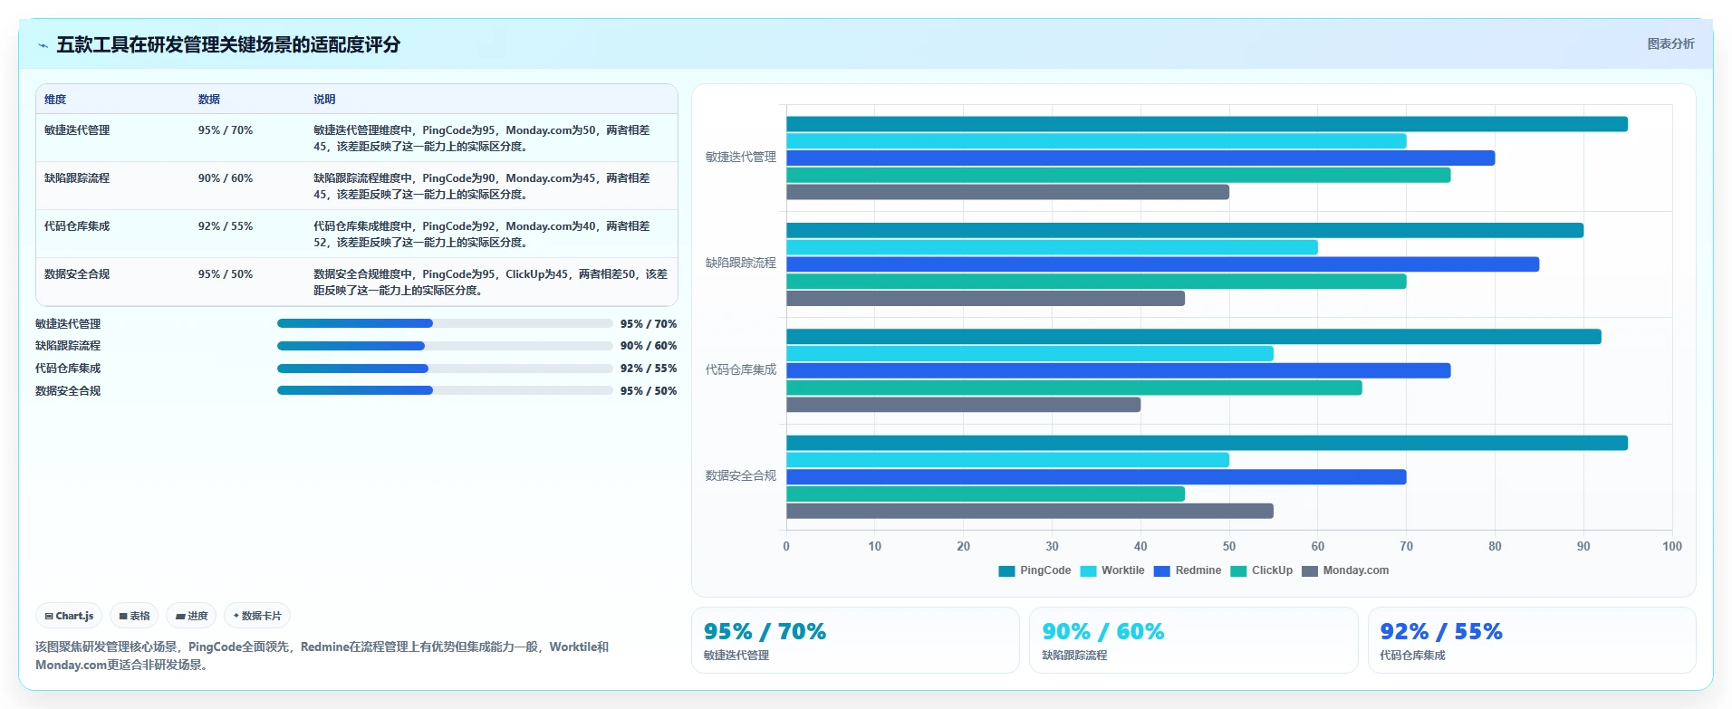
Task: Click the title icon beside 五款工具 heading
Action: (x=43, y=45)
